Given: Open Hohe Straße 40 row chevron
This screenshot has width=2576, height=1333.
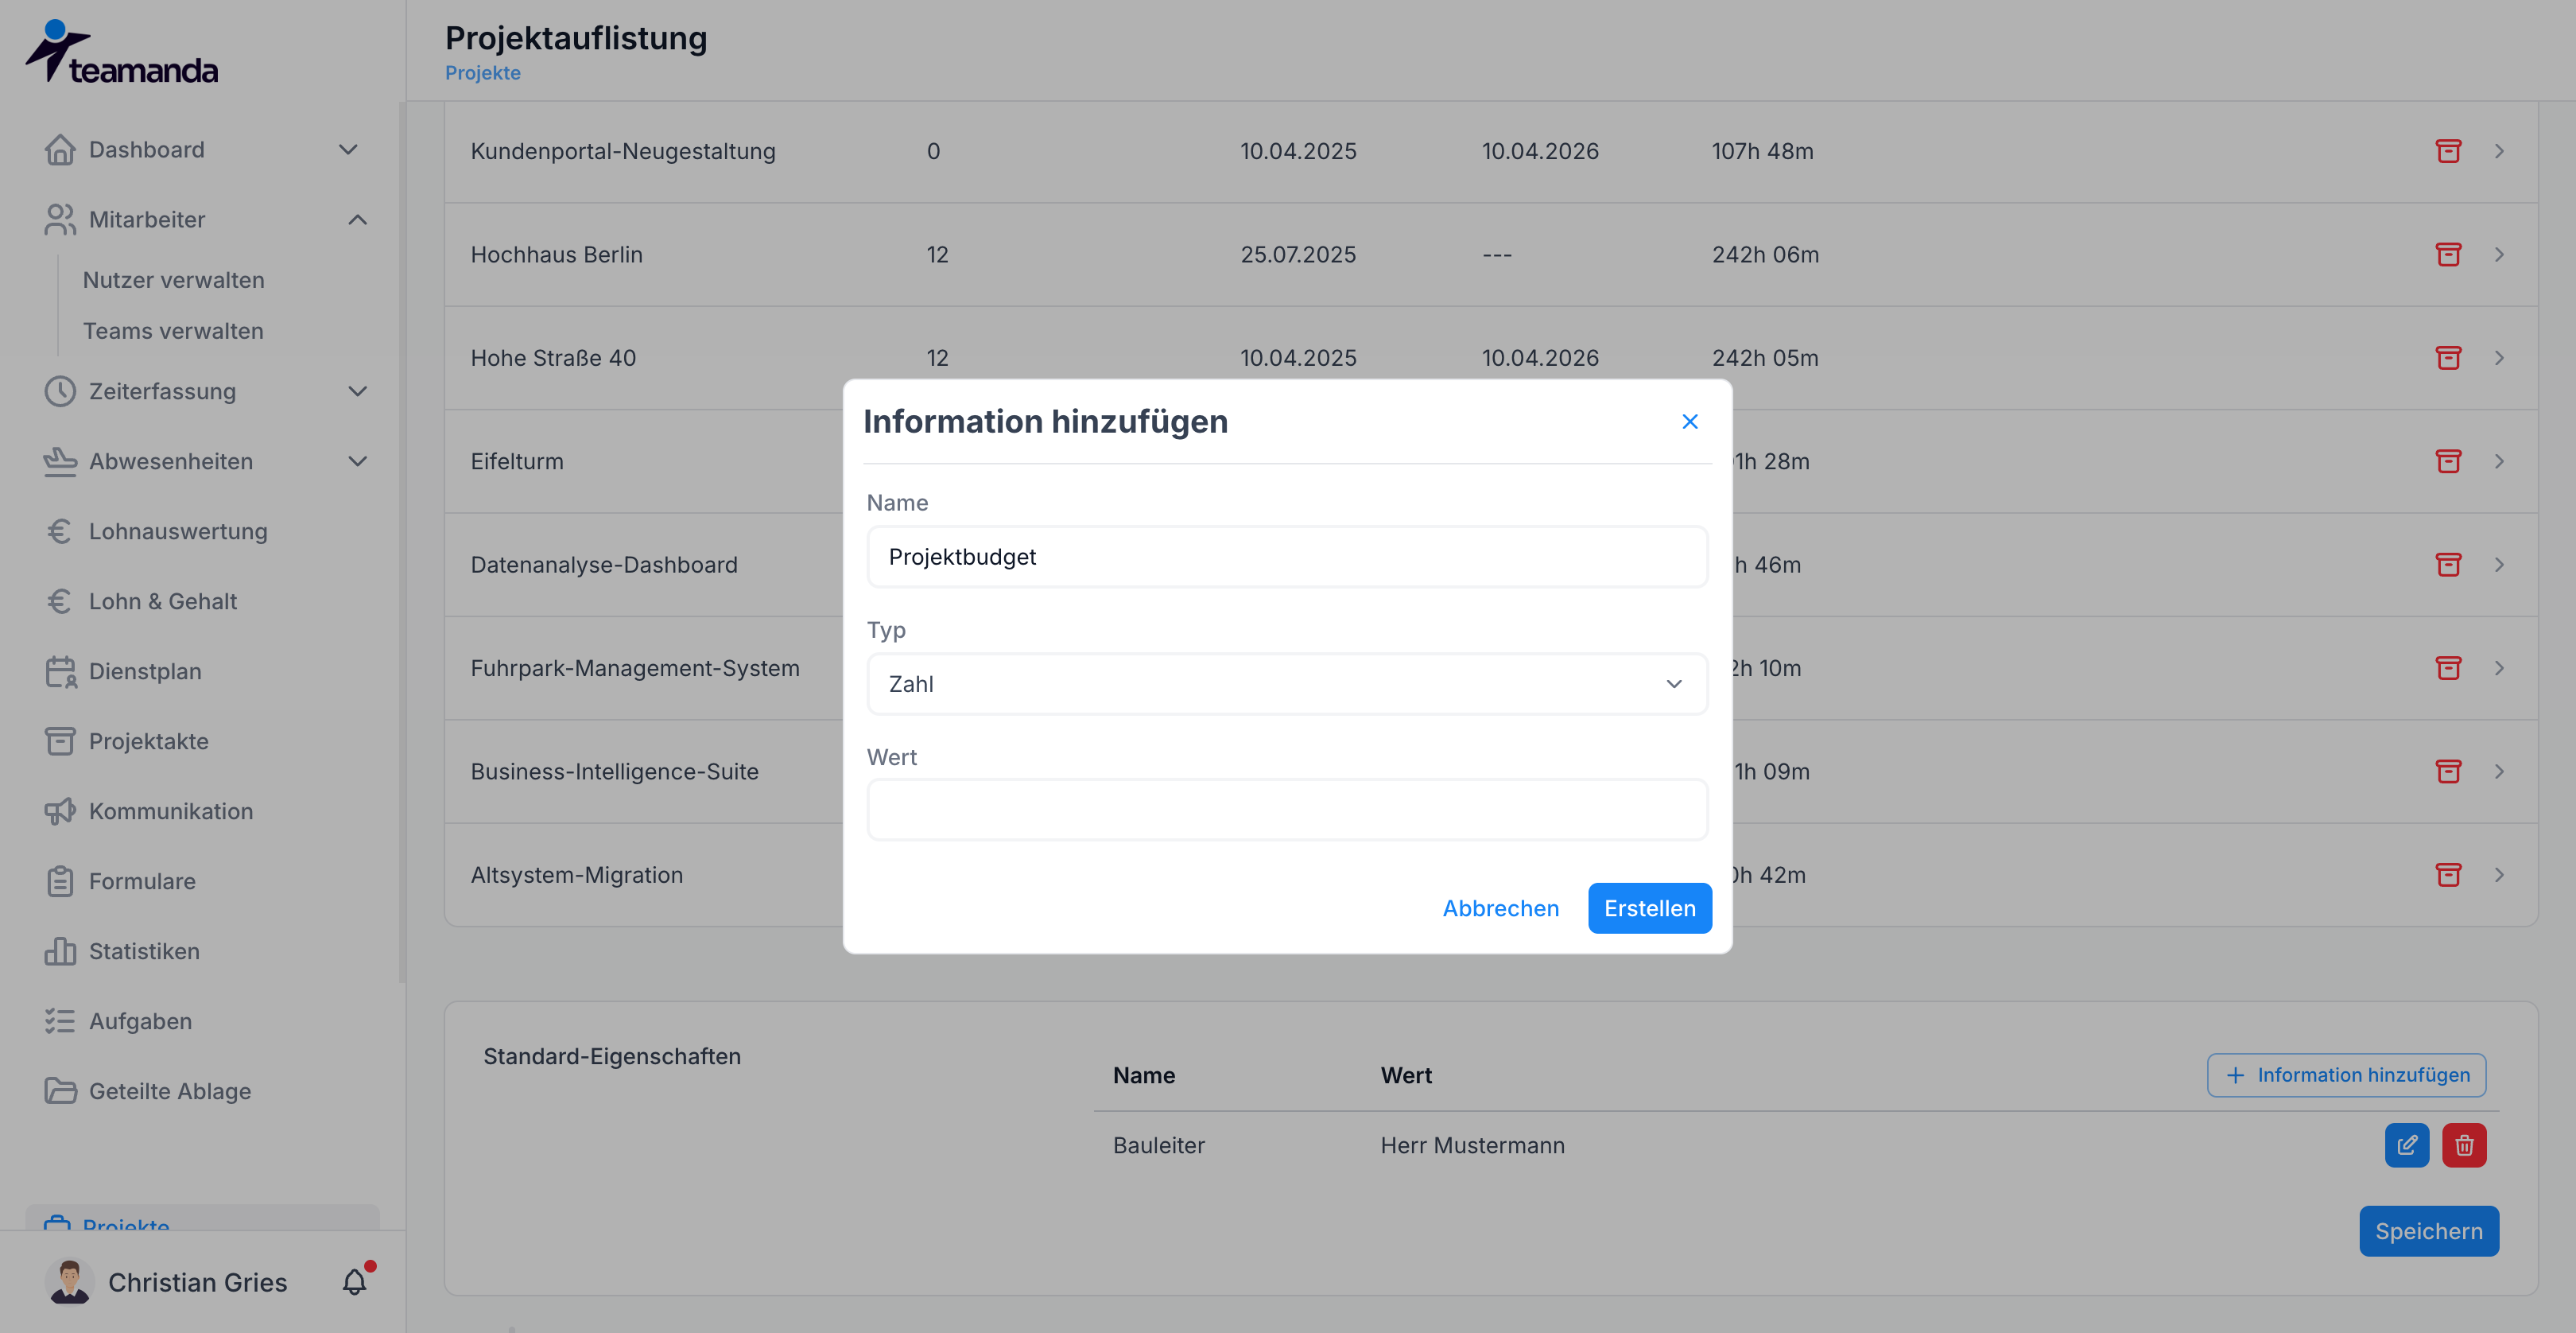Looking at the screenshot, I should coord(2498,358).
